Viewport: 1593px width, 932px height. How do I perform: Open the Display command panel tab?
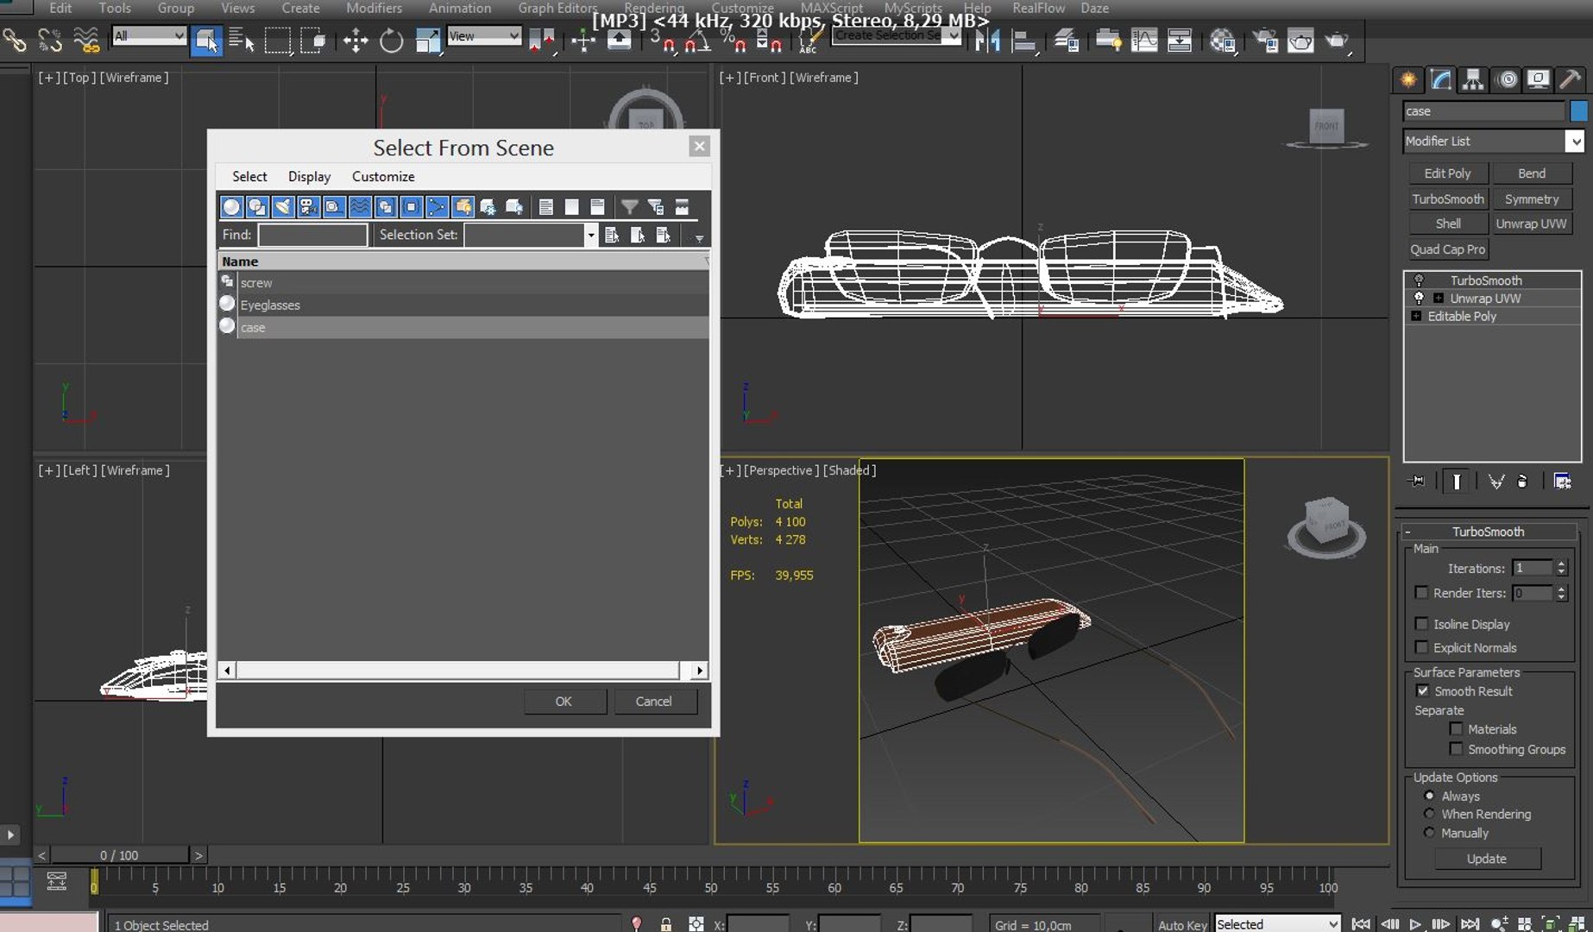(x=1539, y=79)
